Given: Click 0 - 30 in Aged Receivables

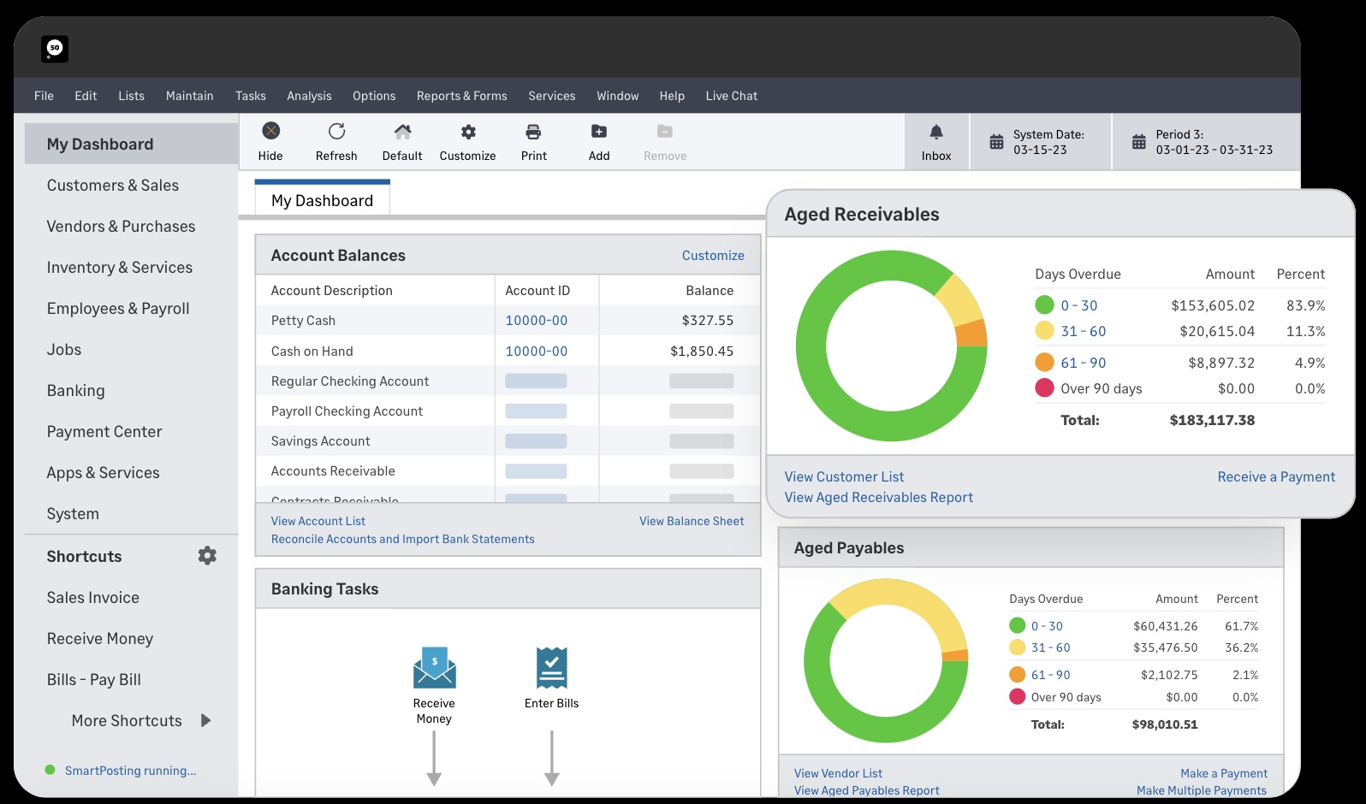Looking at the screenshot, I should [x=1079, y=305].
